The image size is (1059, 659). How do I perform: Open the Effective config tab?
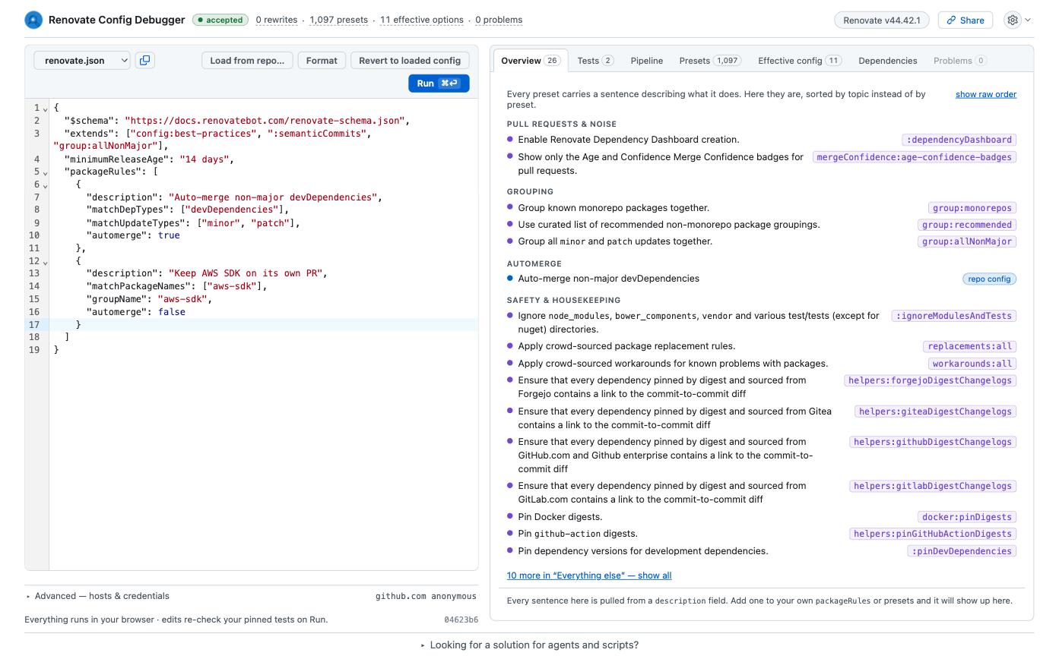click(800, 61)
